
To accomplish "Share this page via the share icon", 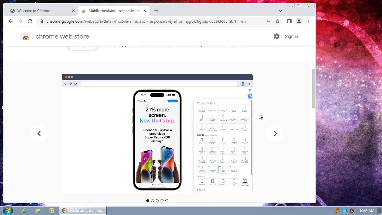I will point(268,21).
